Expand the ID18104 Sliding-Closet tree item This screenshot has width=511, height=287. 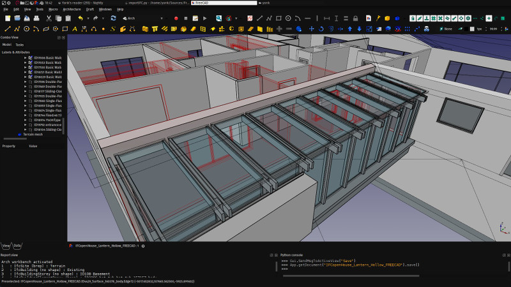coord(25,129)
